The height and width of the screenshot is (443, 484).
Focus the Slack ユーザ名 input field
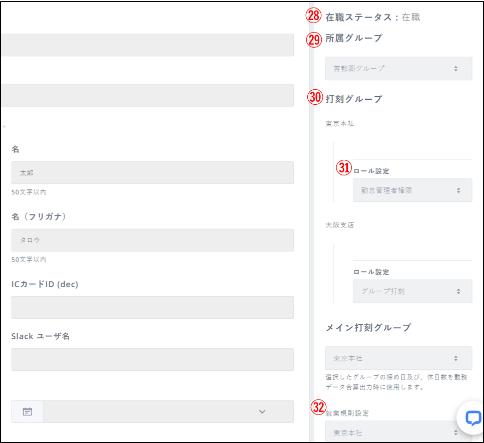tap(152, 359)
